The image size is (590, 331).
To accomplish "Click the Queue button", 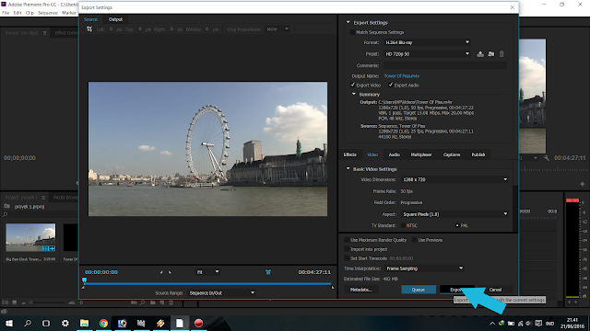I will (419, 290).
